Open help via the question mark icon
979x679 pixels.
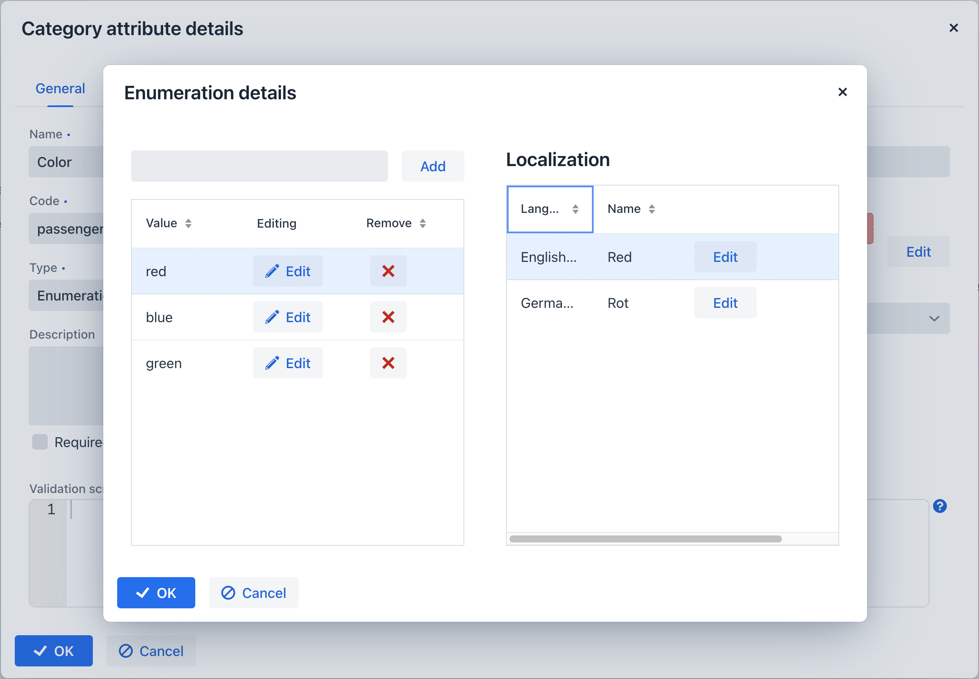click(x=940, y=506)
